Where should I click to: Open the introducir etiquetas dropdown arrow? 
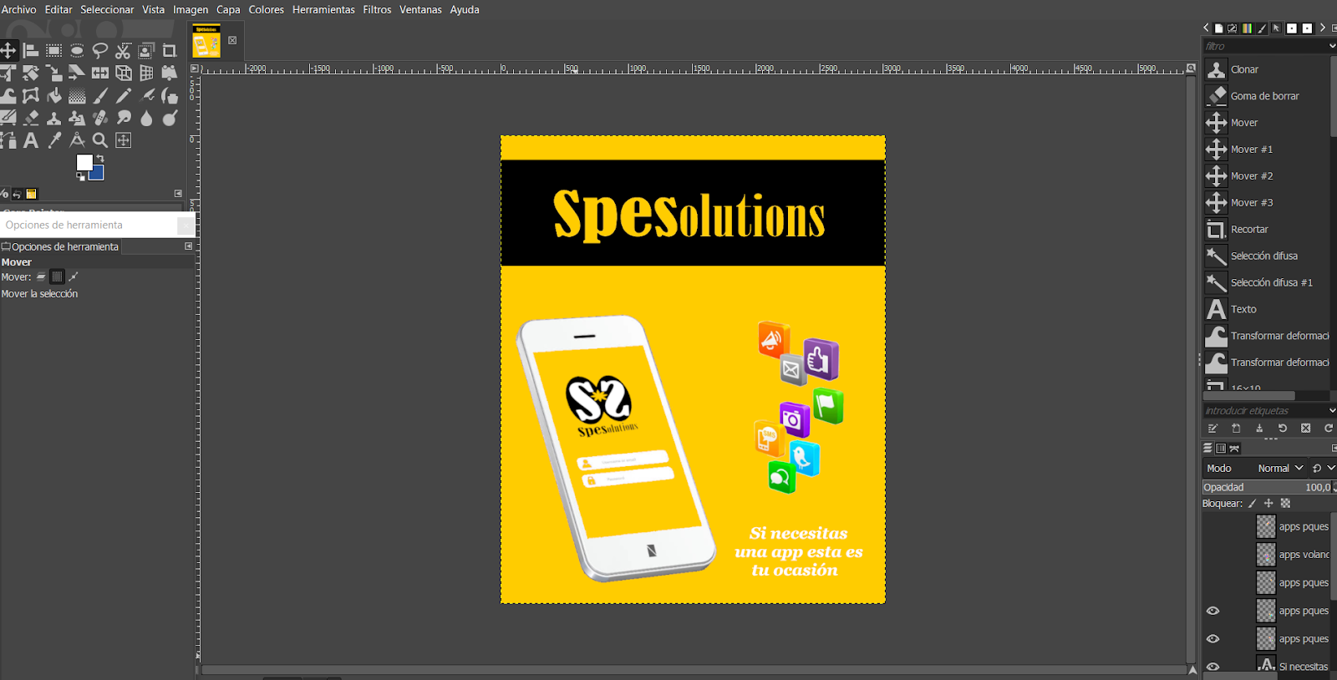[x=1332, y=410]
